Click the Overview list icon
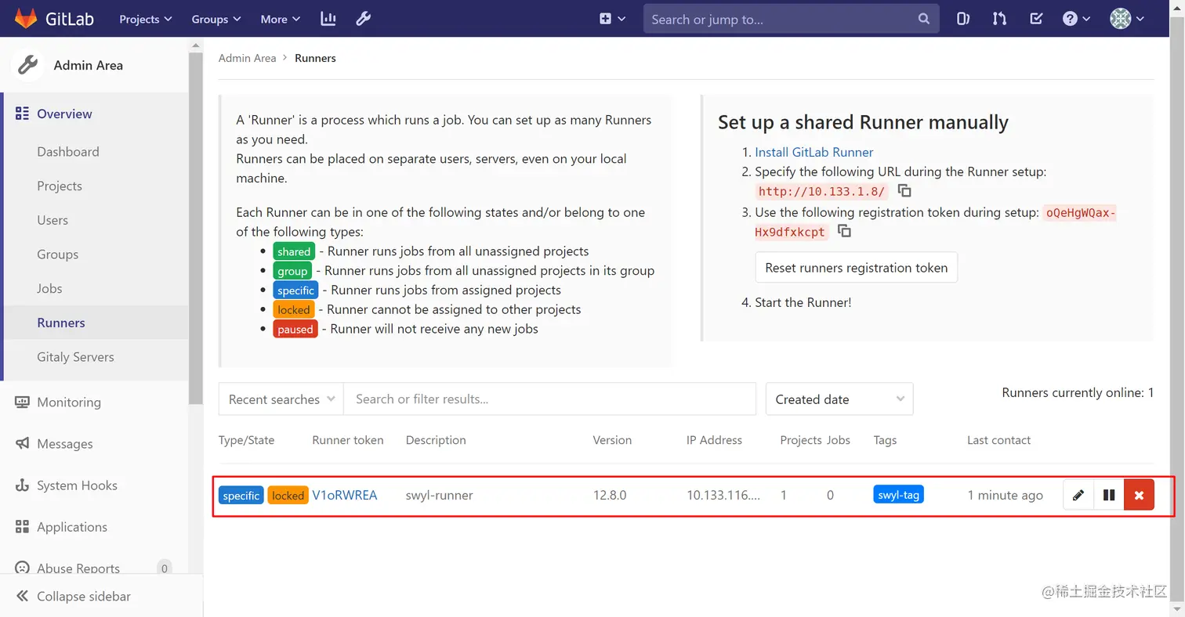The width and height of the screenshot is (1185, 617). coord(22,114)
